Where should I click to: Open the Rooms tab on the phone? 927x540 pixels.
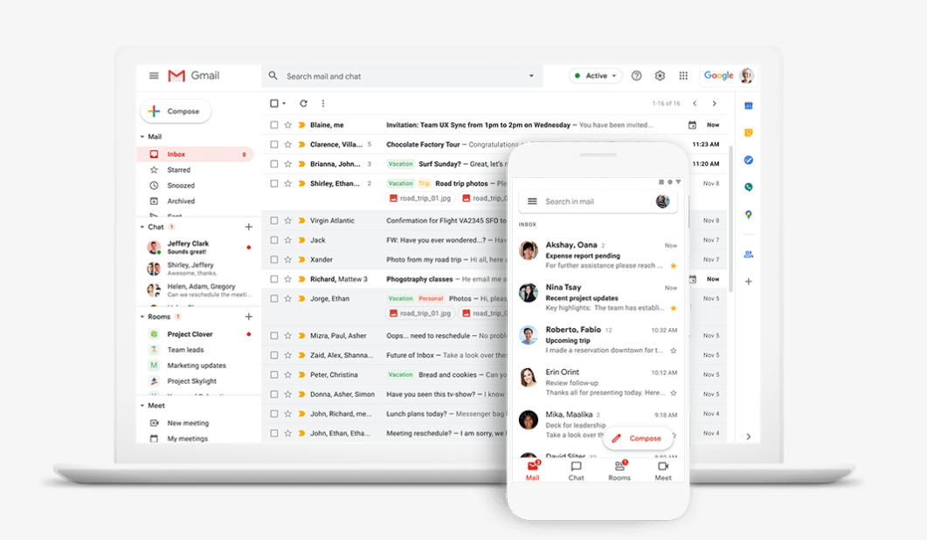619,471
